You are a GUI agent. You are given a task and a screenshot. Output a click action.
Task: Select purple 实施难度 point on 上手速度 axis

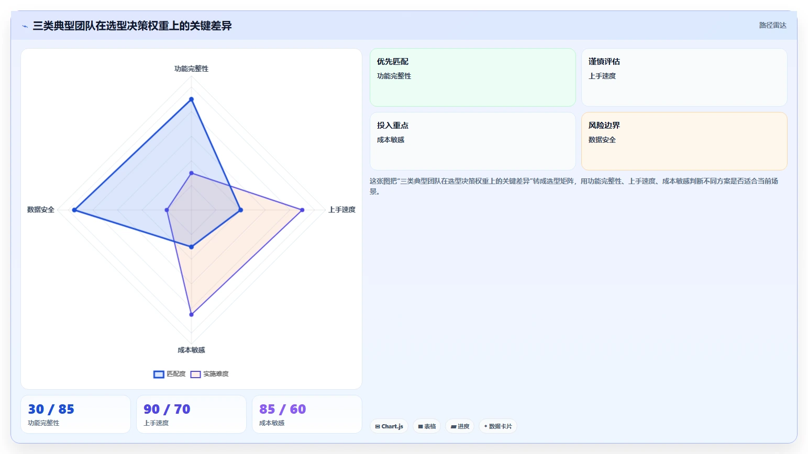pos(302,210)
